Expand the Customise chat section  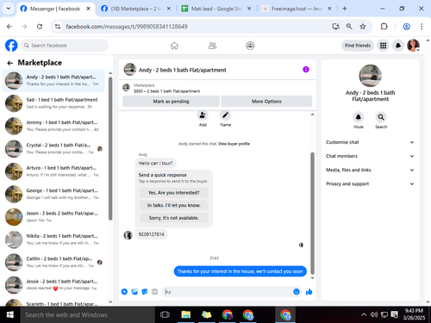[x=370, y=142]
